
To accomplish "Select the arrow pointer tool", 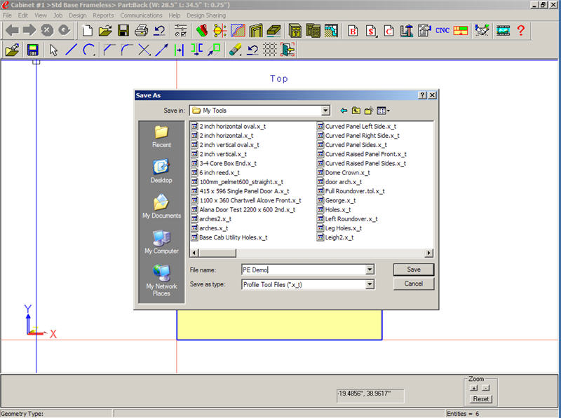I will point(53,50).
